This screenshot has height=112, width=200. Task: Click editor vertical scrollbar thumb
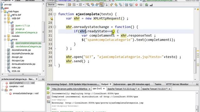point(195,60)
